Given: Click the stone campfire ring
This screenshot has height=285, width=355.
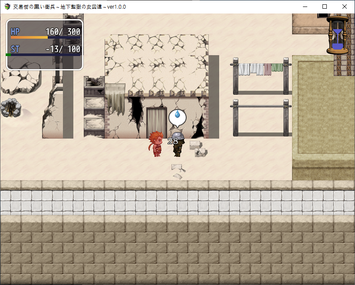Looking at the screenshot, I should click(11, 108).
